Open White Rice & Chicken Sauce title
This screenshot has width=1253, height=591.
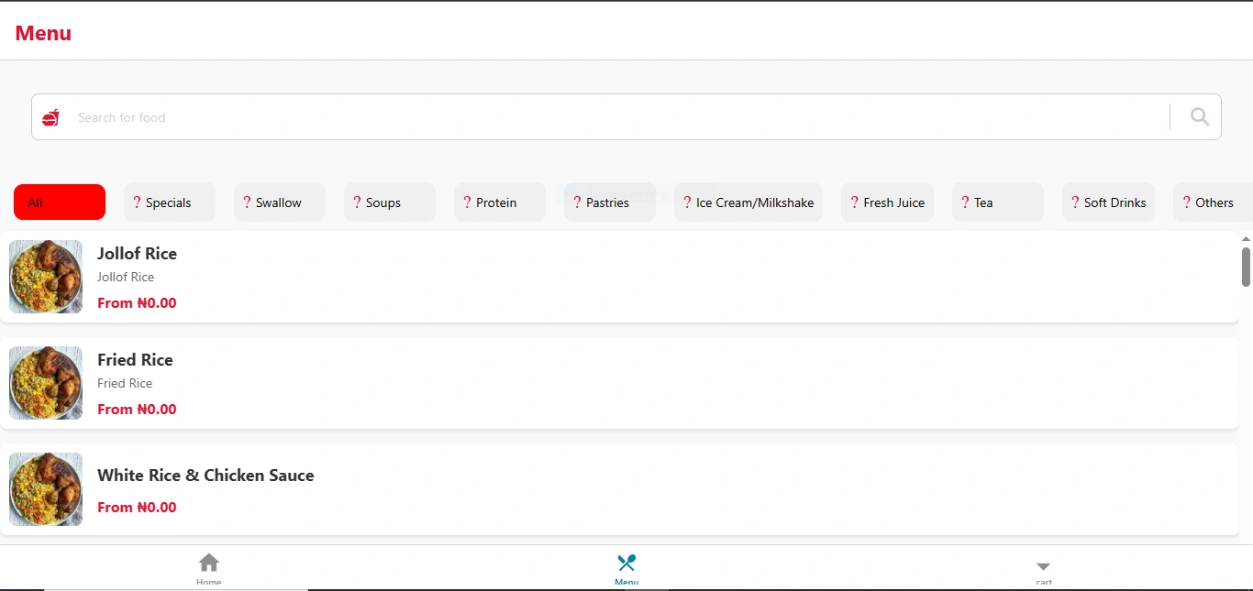pos(205,476)
